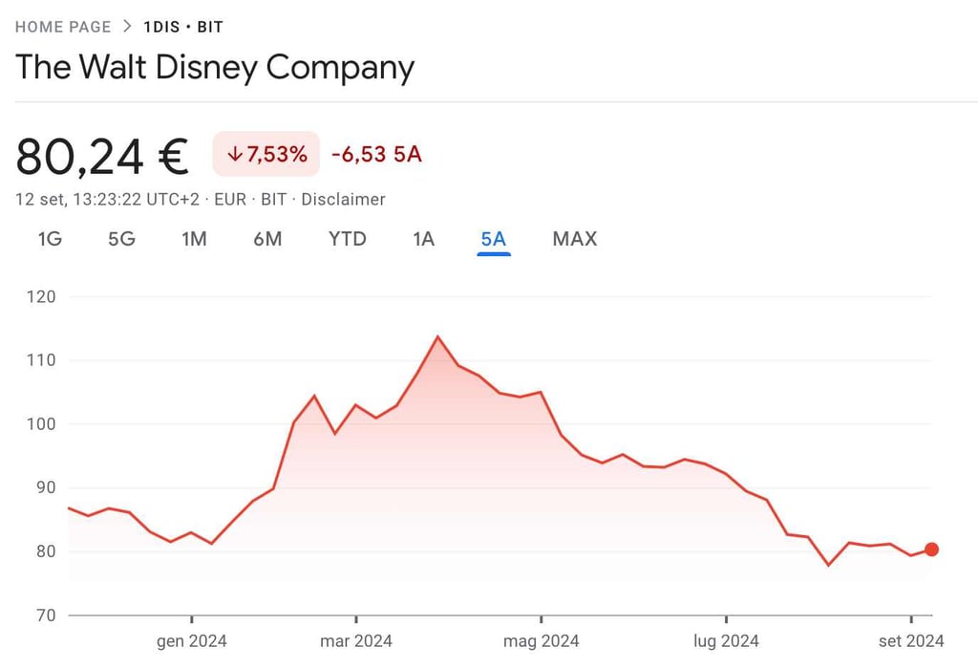Switch to the 1G time range tab
The width and height of the screenshot is (978, 669).
pyautogui.click(x=49, y=239)
